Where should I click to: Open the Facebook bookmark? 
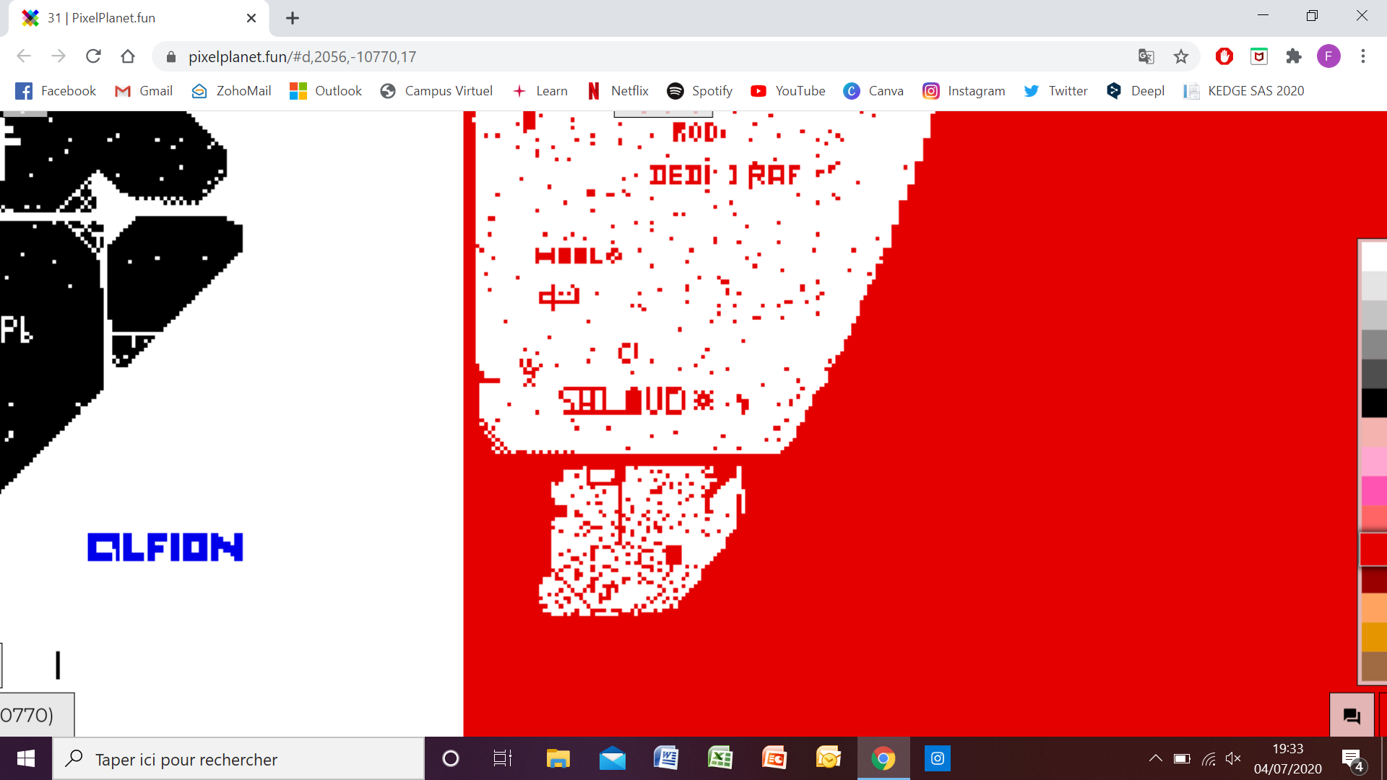click(x=56, y=91)
